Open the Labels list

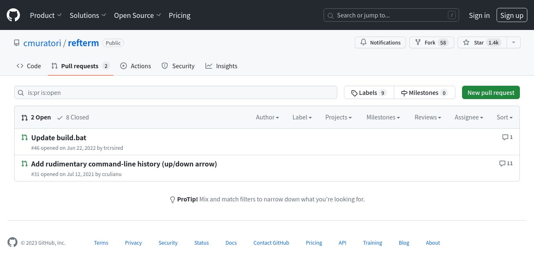[369, 92]
